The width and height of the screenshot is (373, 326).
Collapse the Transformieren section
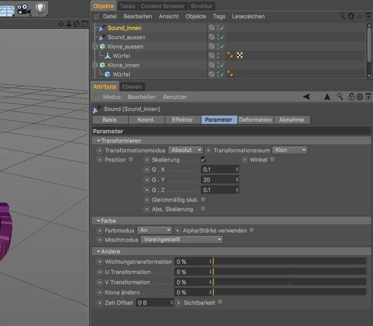coord(98,141)
